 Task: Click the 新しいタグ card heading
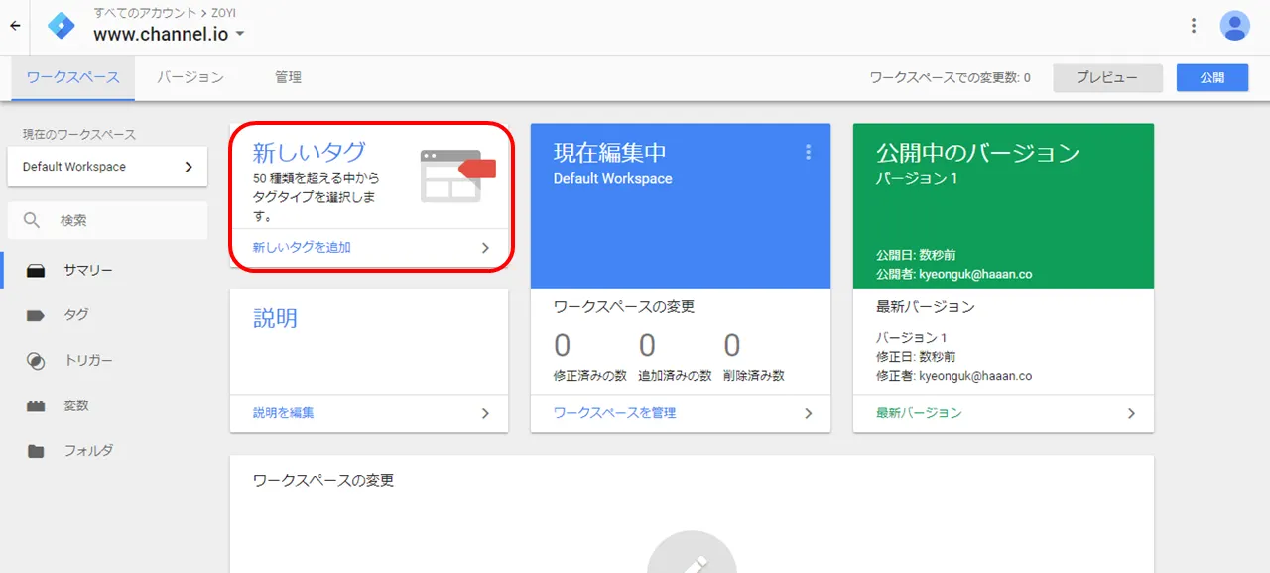click(x=310, y=152)
